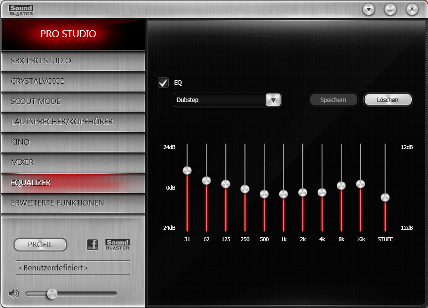Click the 1k band slider knob
Viewport: 428px width, 308px height.
click(284, 194)
